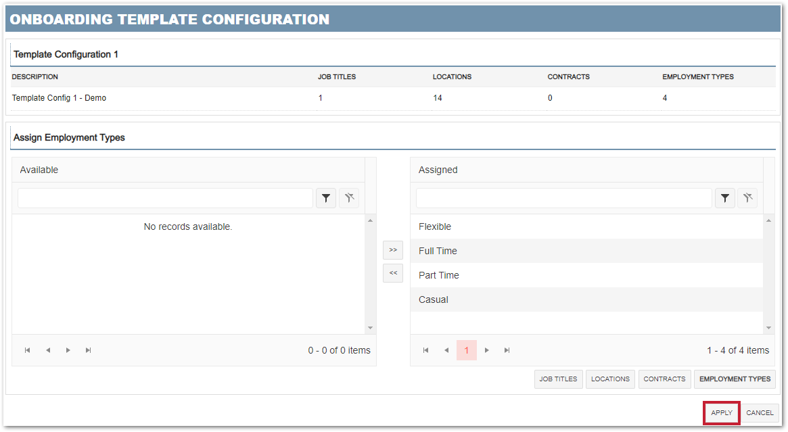Open the Job Titles tab
The width and height of the screenshot is (788, 432).
point(558,379)
